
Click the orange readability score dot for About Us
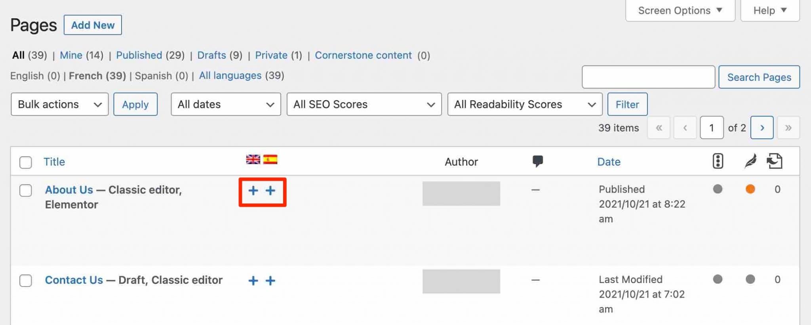pos(750,189)
